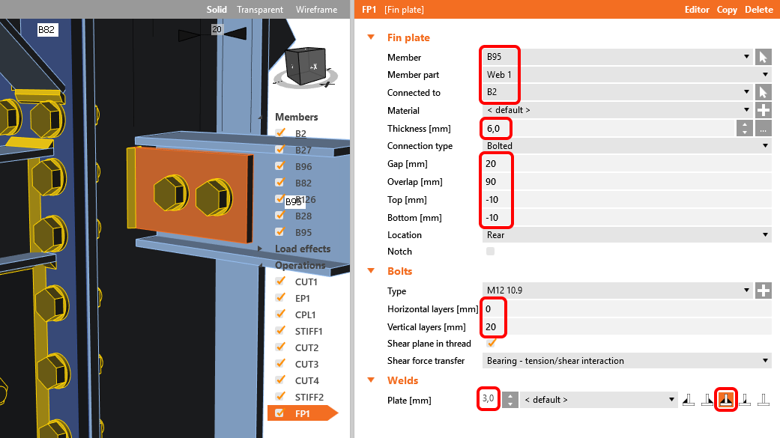This screenshot has width=780, height=438.
Task: Click the Gap [mm] input field
Action: click(x=626, y=164)
